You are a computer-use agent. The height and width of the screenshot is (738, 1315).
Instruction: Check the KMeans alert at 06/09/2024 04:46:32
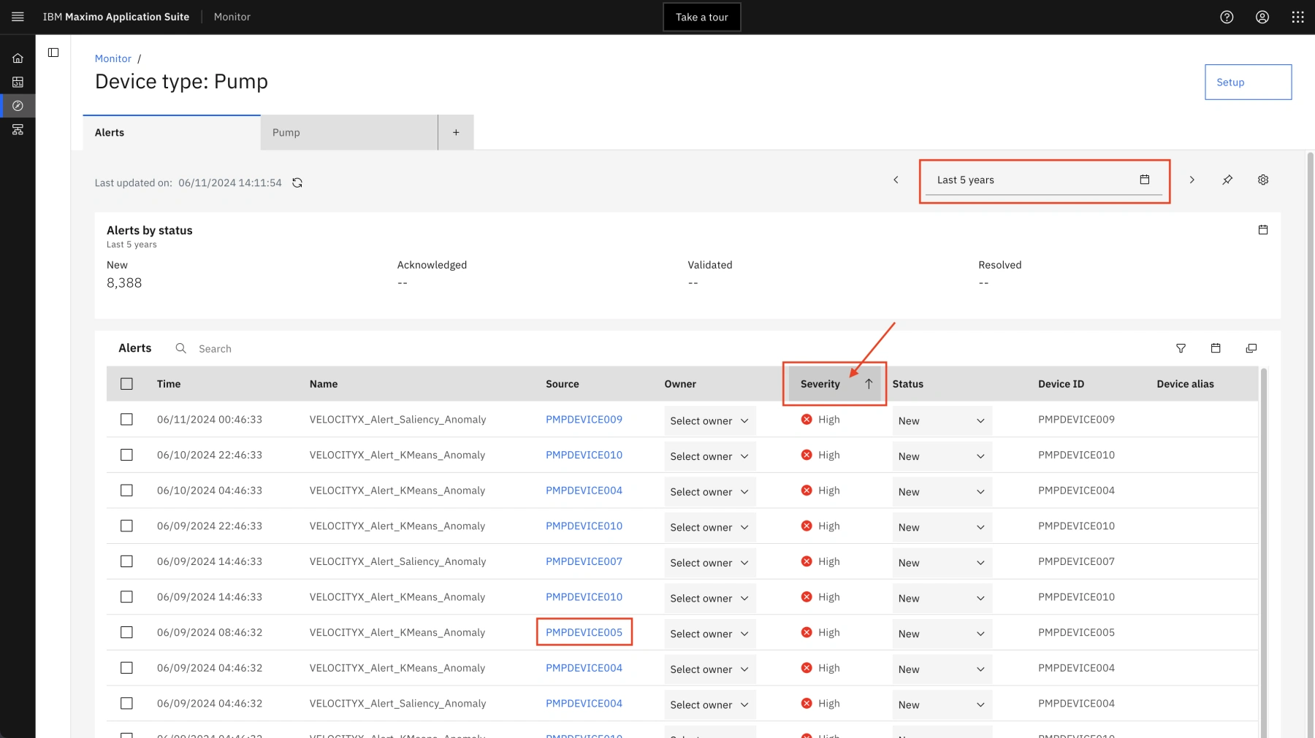(x=126, y=668)
